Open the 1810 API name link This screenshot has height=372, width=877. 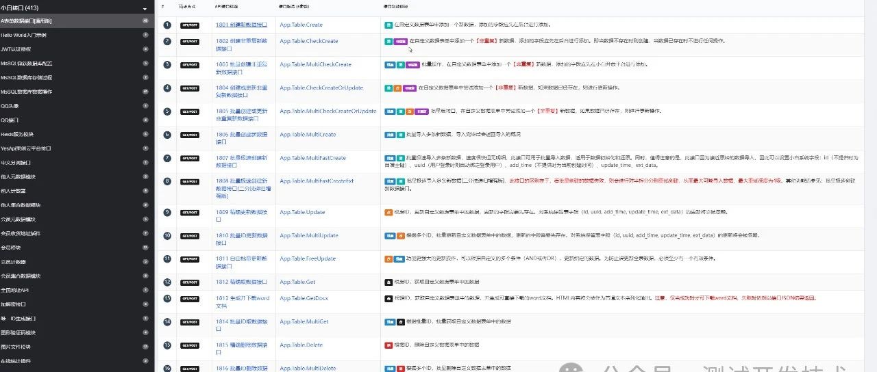click(242, 239)
